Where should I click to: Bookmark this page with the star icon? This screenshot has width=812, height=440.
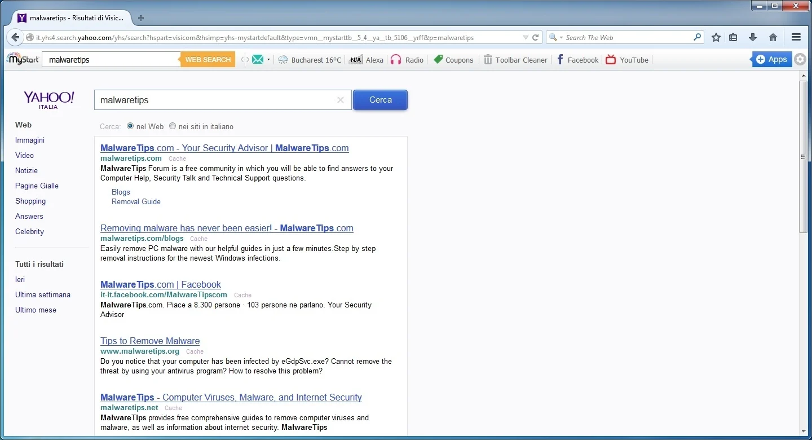716,37
